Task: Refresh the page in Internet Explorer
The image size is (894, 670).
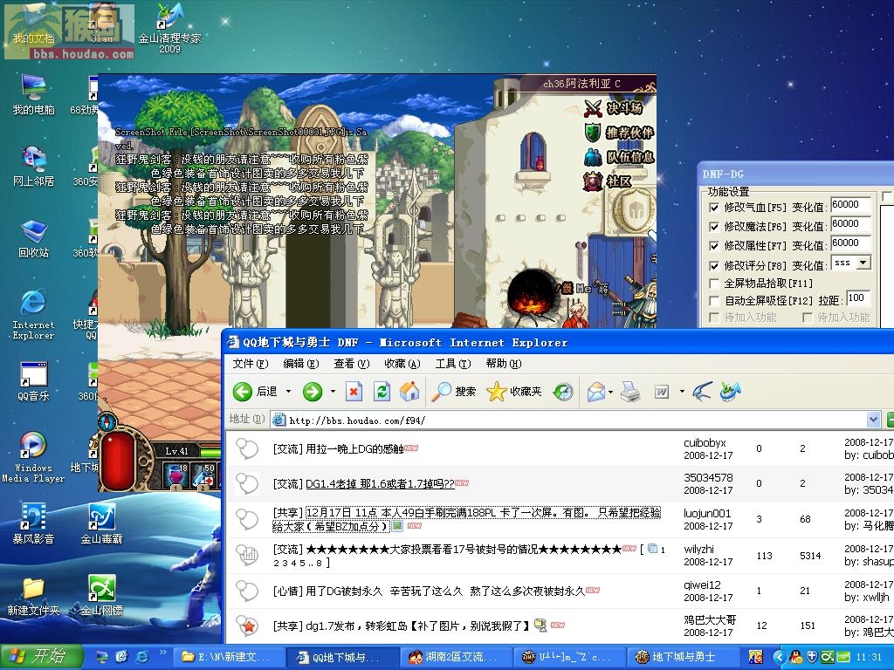Action: tap(382, 392)
